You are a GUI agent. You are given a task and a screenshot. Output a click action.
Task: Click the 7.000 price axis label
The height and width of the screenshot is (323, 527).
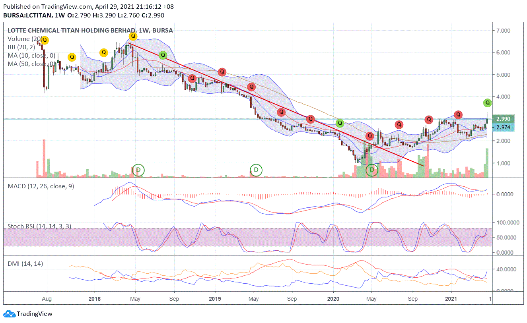(503, 31)
